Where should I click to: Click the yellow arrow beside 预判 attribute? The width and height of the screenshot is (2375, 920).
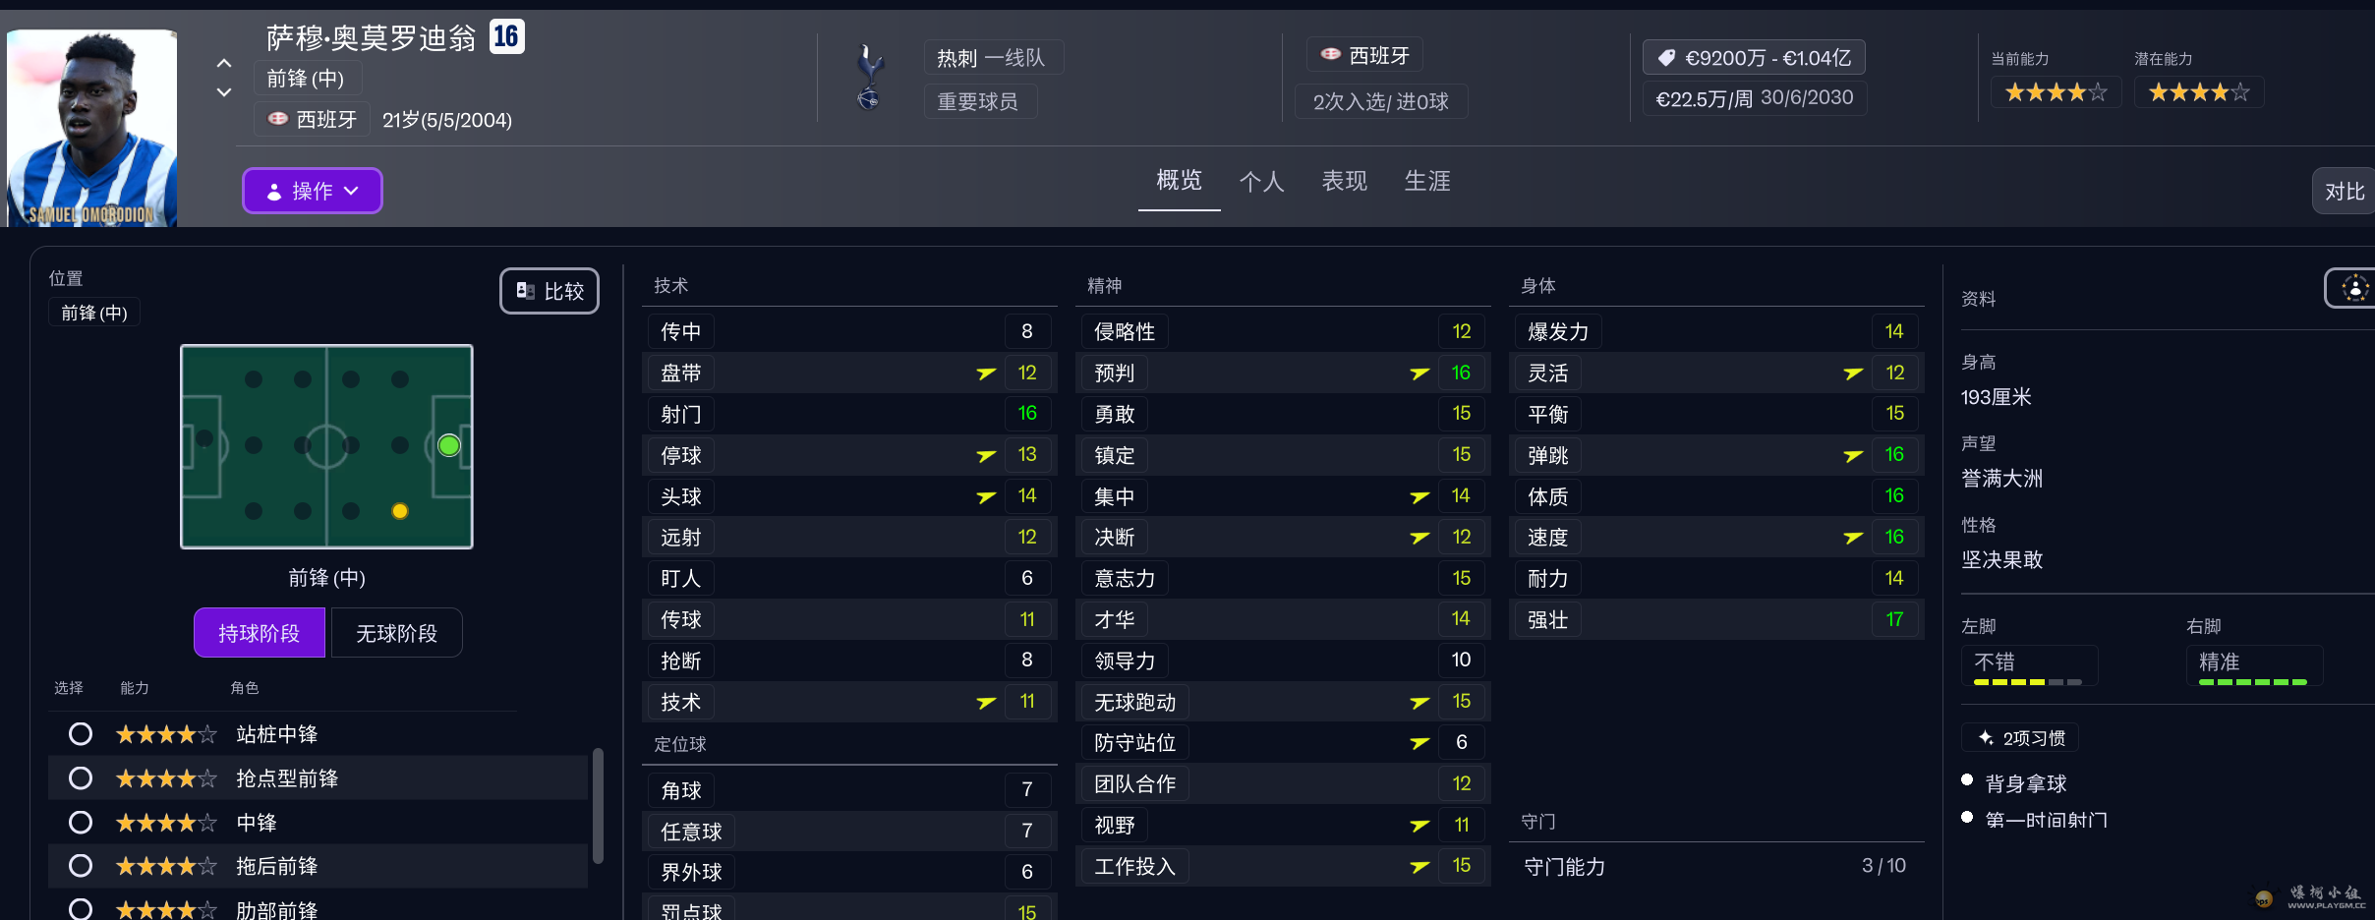1419,374
